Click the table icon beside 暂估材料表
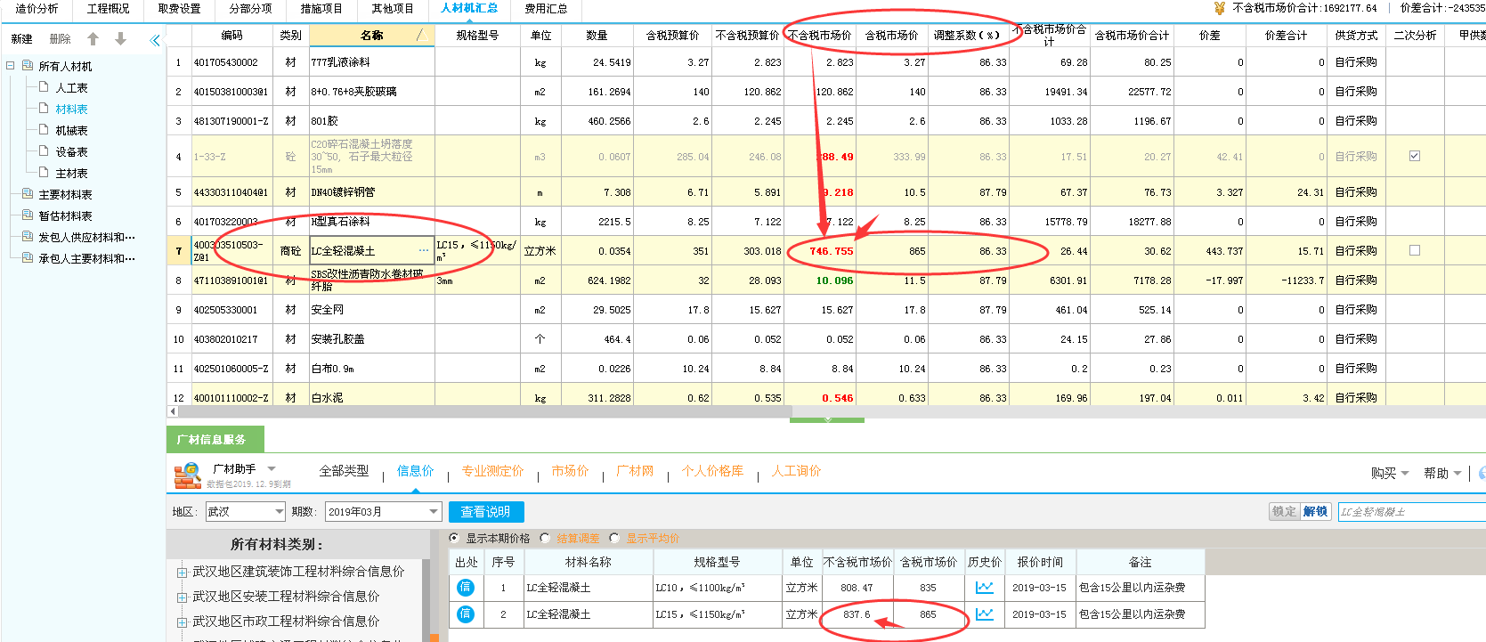Image resolution: width=1486 pixels, height=642 pixels. coord(28,215)
